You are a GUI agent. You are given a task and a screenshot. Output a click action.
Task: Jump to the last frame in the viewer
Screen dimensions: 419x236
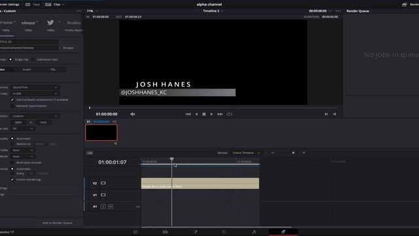coord(220,114)
